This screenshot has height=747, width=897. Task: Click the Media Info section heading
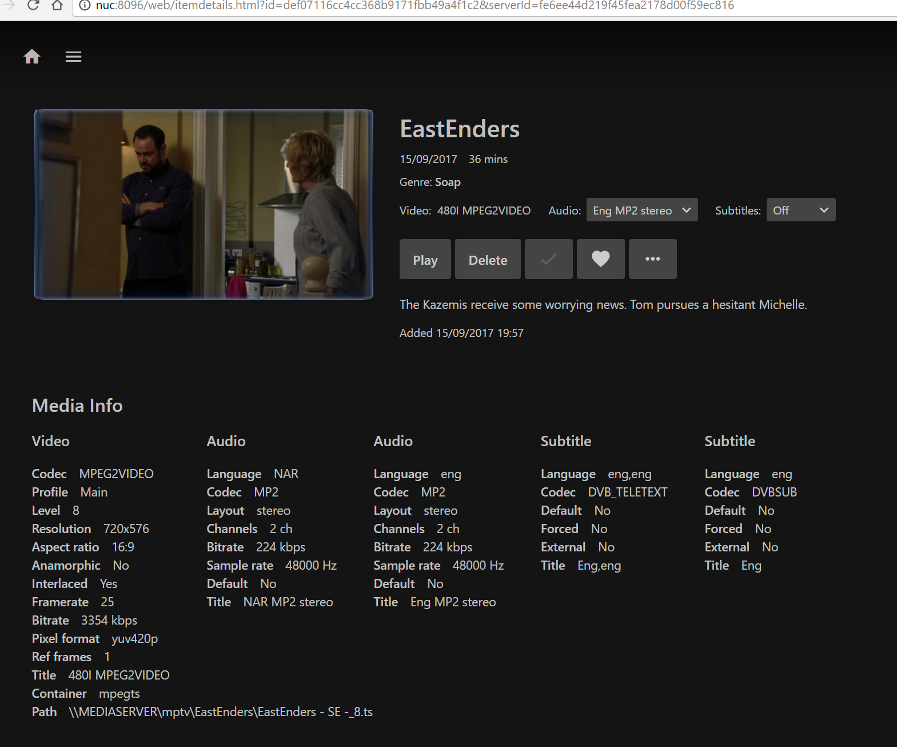[x=77, y=406]
